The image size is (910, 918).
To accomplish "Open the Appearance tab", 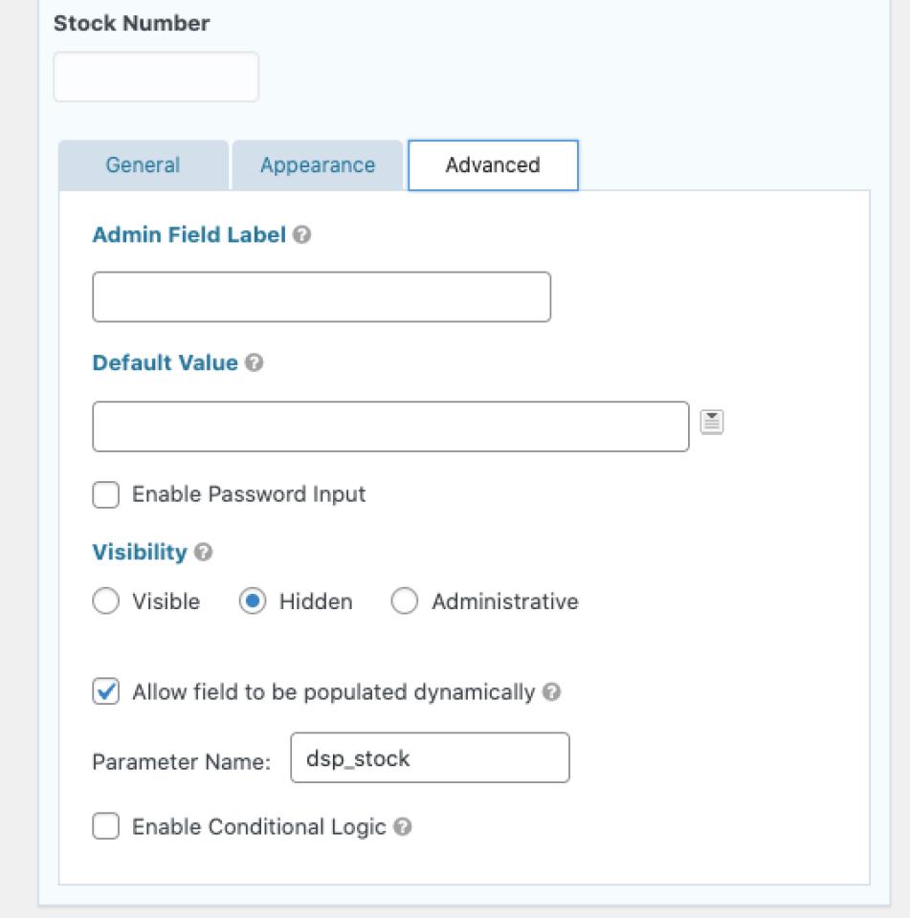I will coord(318,165).
